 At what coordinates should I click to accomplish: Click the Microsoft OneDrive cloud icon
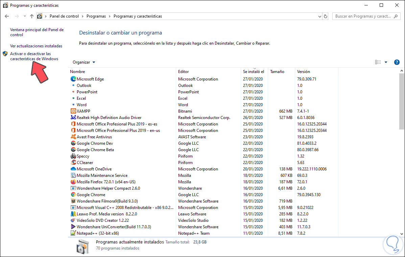click(73, 169)
